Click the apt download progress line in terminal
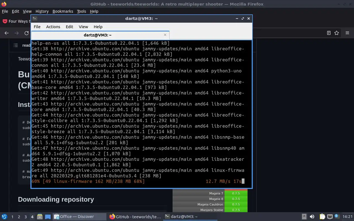Viewport: 354px width, 221px height. (x=138, y=181)
